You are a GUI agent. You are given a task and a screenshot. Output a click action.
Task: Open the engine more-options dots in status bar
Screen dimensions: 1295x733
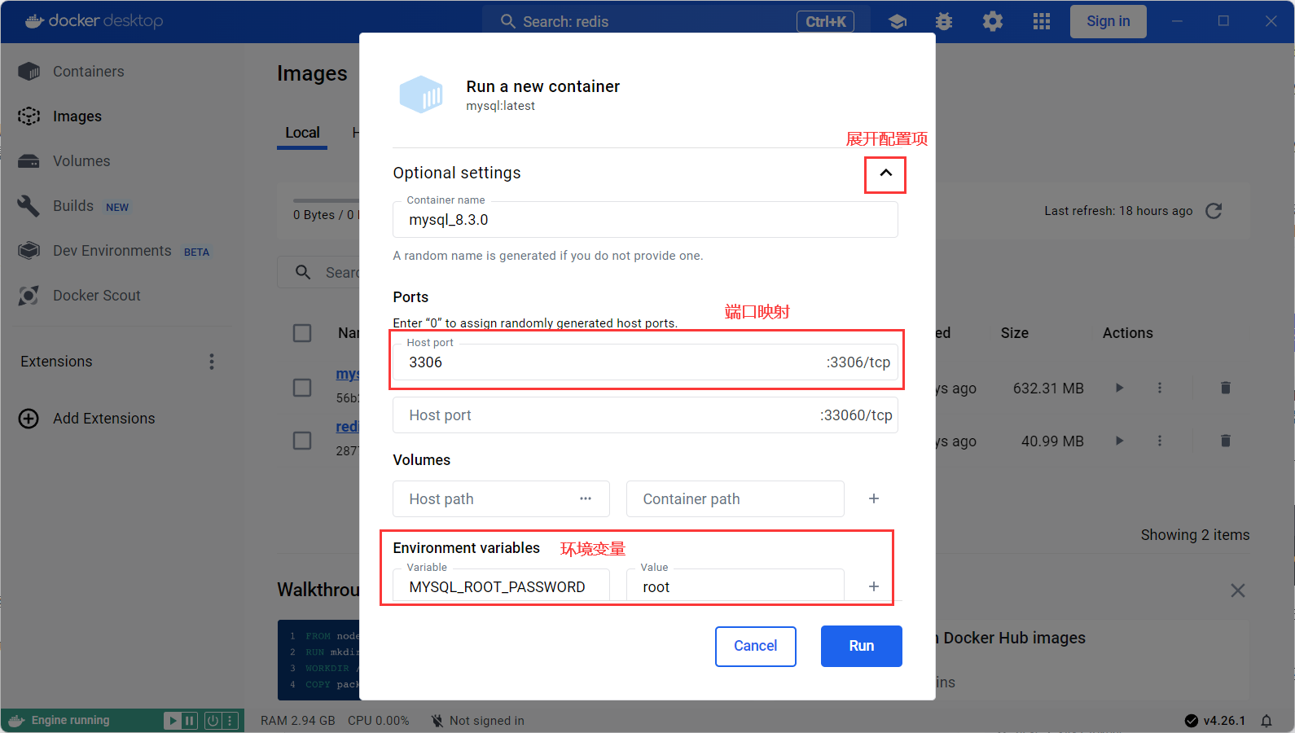pyautogui.click(x=230, y=721)
